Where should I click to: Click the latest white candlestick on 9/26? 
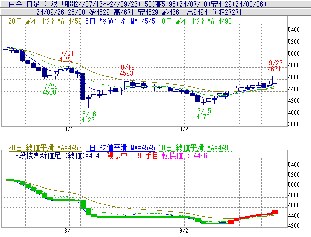[x=275, y=80]
